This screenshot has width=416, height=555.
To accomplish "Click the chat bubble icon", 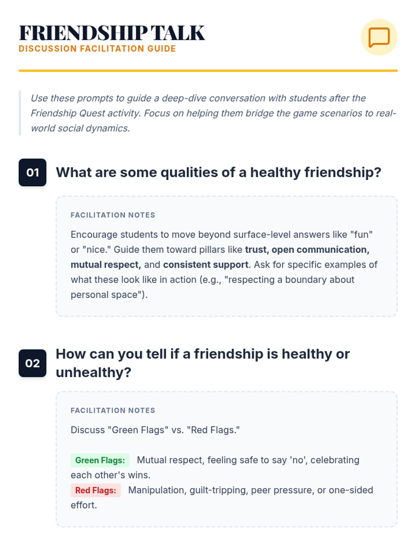I will pos(379,37).
